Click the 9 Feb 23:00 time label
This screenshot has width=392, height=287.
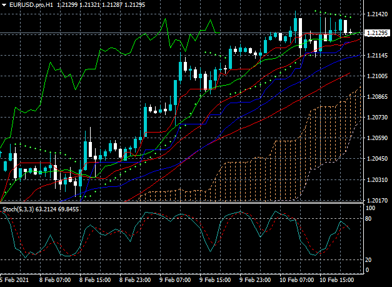point(255,279)
